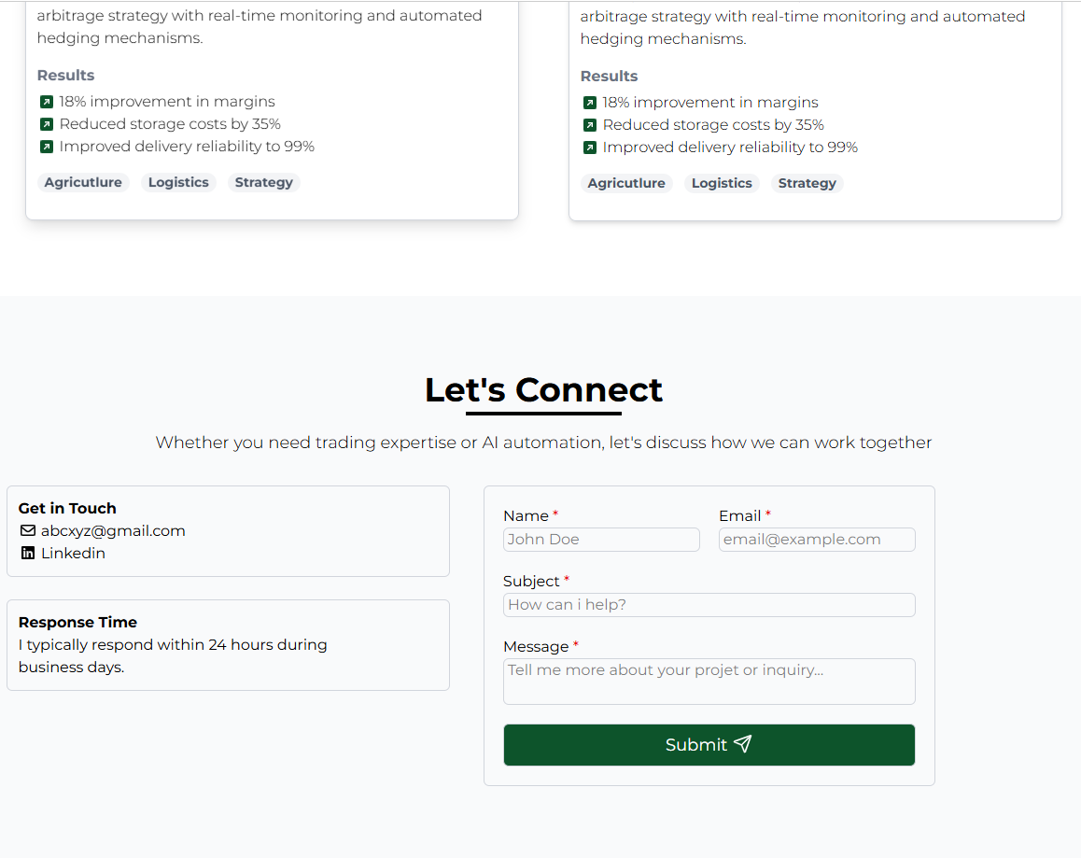This screenshot has width=1081, height=858.
Task: Click the arrow icon beside "Improved delivery reliability" in the second card
Action: pos(590,148)
